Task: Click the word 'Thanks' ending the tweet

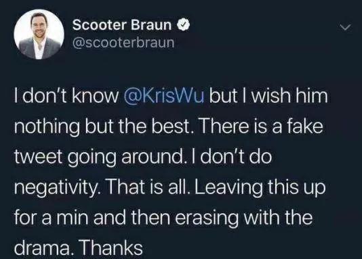Action: [111, 248]
